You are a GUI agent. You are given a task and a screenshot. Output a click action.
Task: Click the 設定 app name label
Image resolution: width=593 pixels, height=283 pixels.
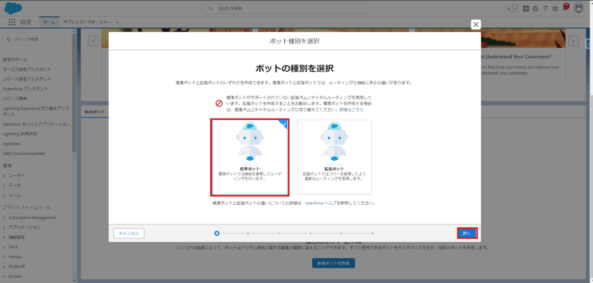click(x=26, y=23)
